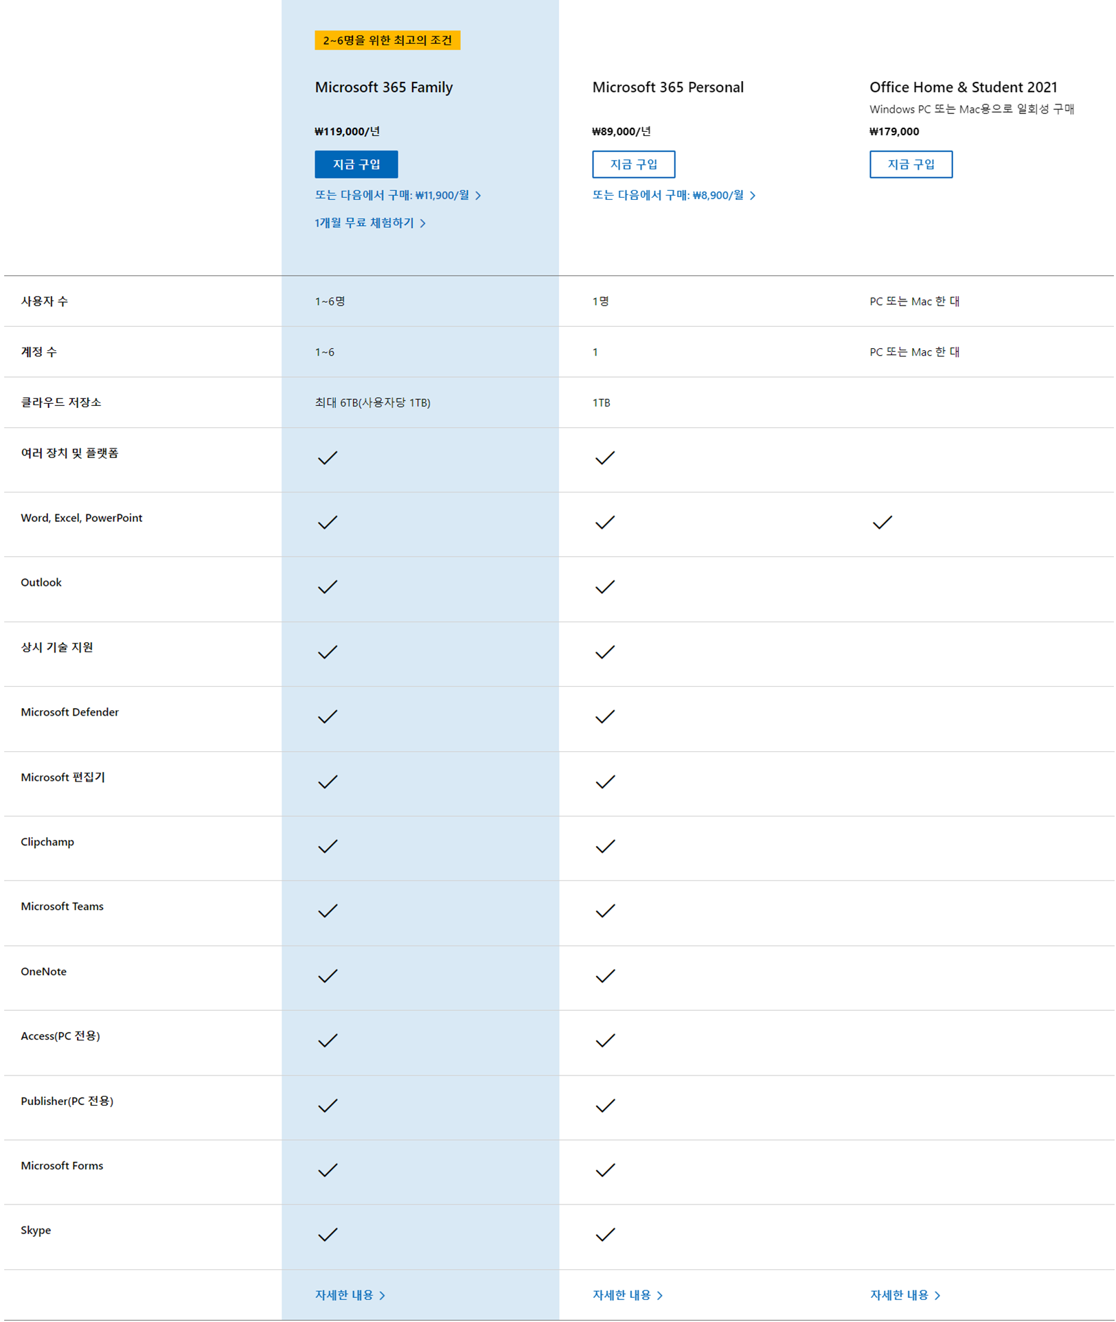Click the 1~6명 cell
Image resolution: width=1116 pixels, height=1322 pixels.
point(330,301)
